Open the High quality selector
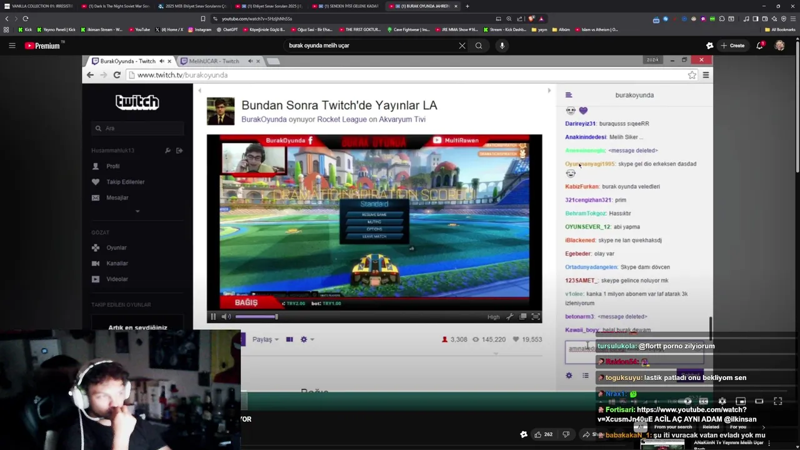Image resolution: width=800 pixels, height=450 pixels. [x=494, y=317]
